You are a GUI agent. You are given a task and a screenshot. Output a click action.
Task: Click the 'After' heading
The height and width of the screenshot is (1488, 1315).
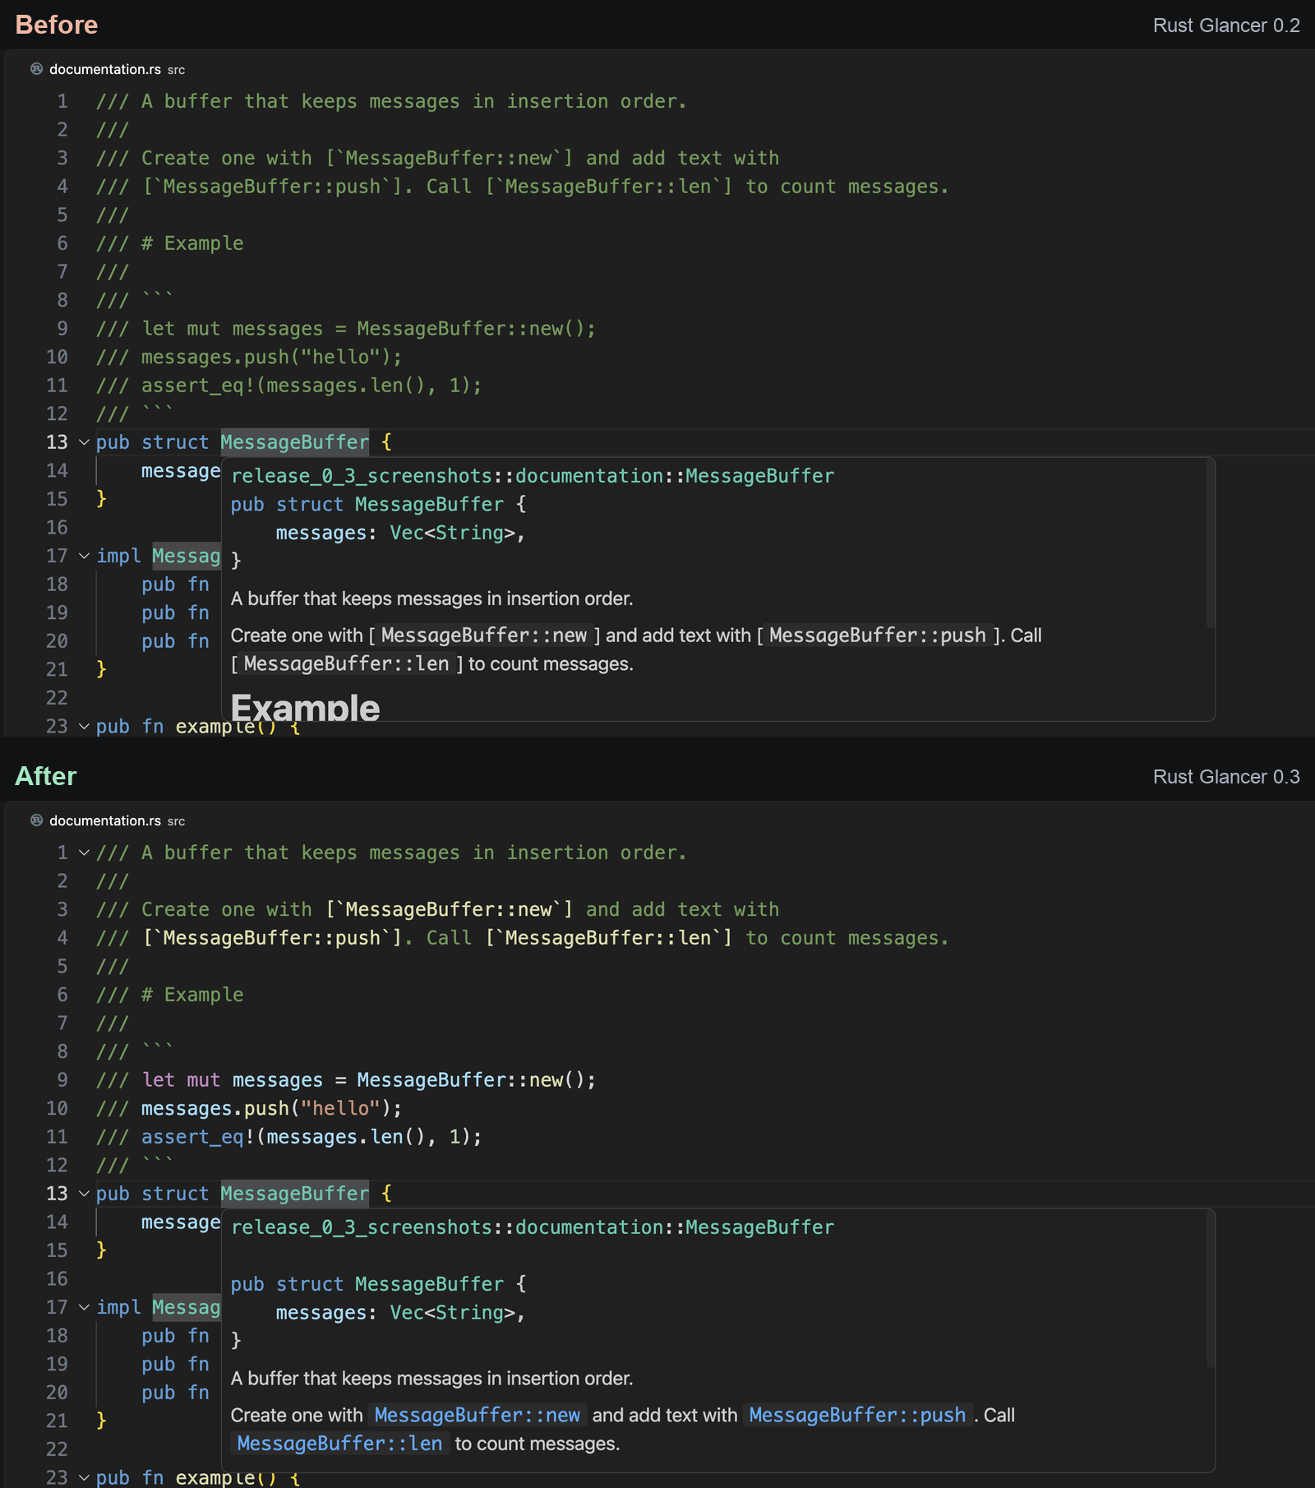[46, 776]
